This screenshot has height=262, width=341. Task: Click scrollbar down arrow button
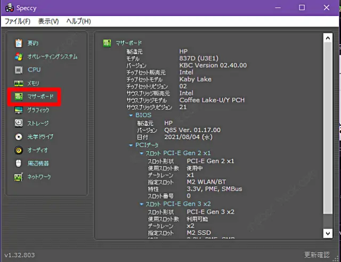[x=328, y=234]
